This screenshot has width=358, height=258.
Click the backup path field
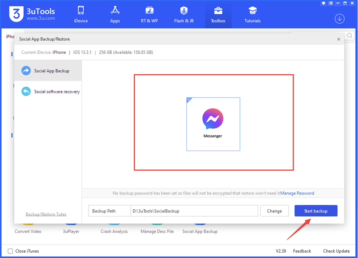point(194,211)
